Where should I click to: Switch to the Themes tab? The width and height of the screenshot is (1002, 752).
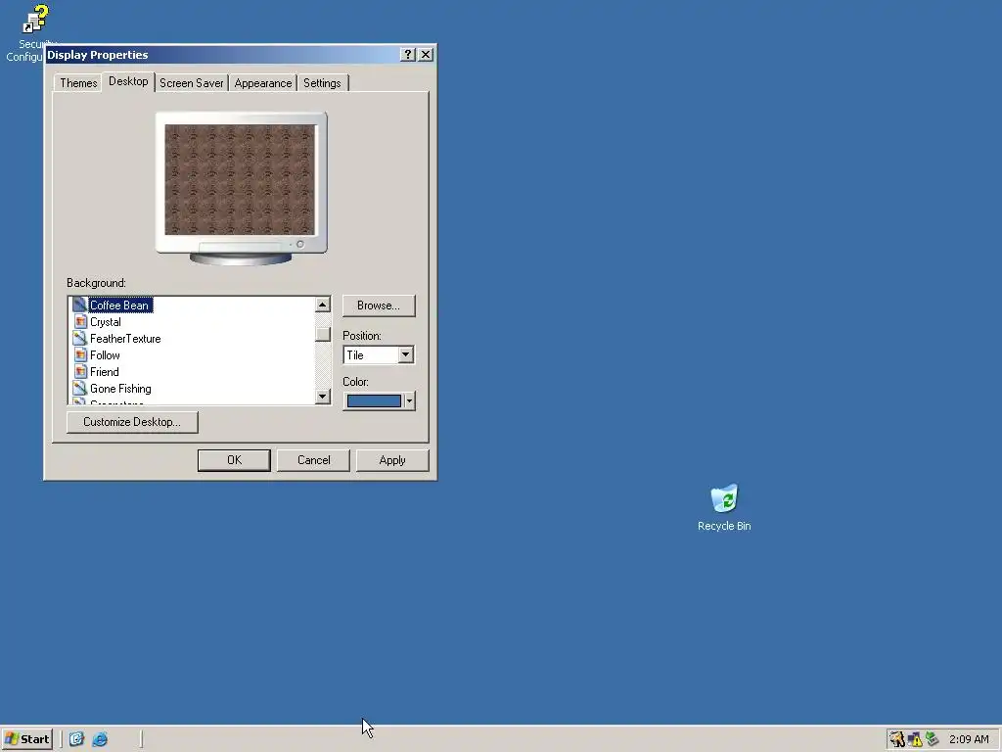coord(78,83)
